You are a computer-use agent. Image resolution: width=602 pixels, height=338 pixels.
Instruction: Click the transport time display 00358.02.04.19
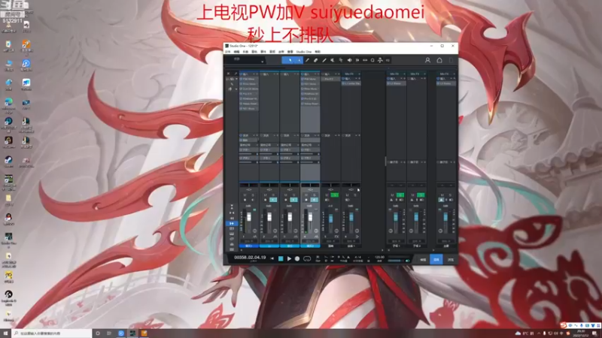pyautogui.click(x=250, y=257)
